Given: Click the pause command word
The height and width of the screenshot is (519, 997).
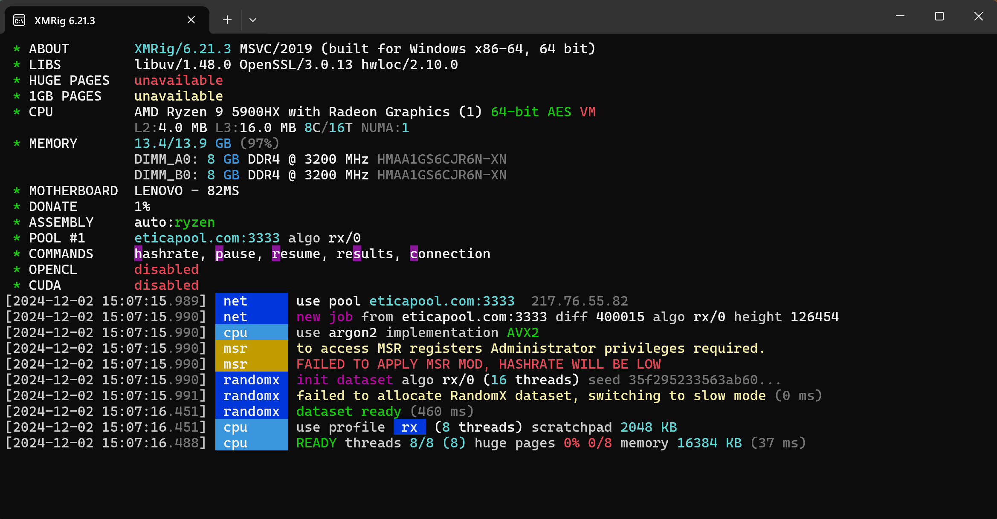Looking at the screenshot, I should tap(235, 254).
